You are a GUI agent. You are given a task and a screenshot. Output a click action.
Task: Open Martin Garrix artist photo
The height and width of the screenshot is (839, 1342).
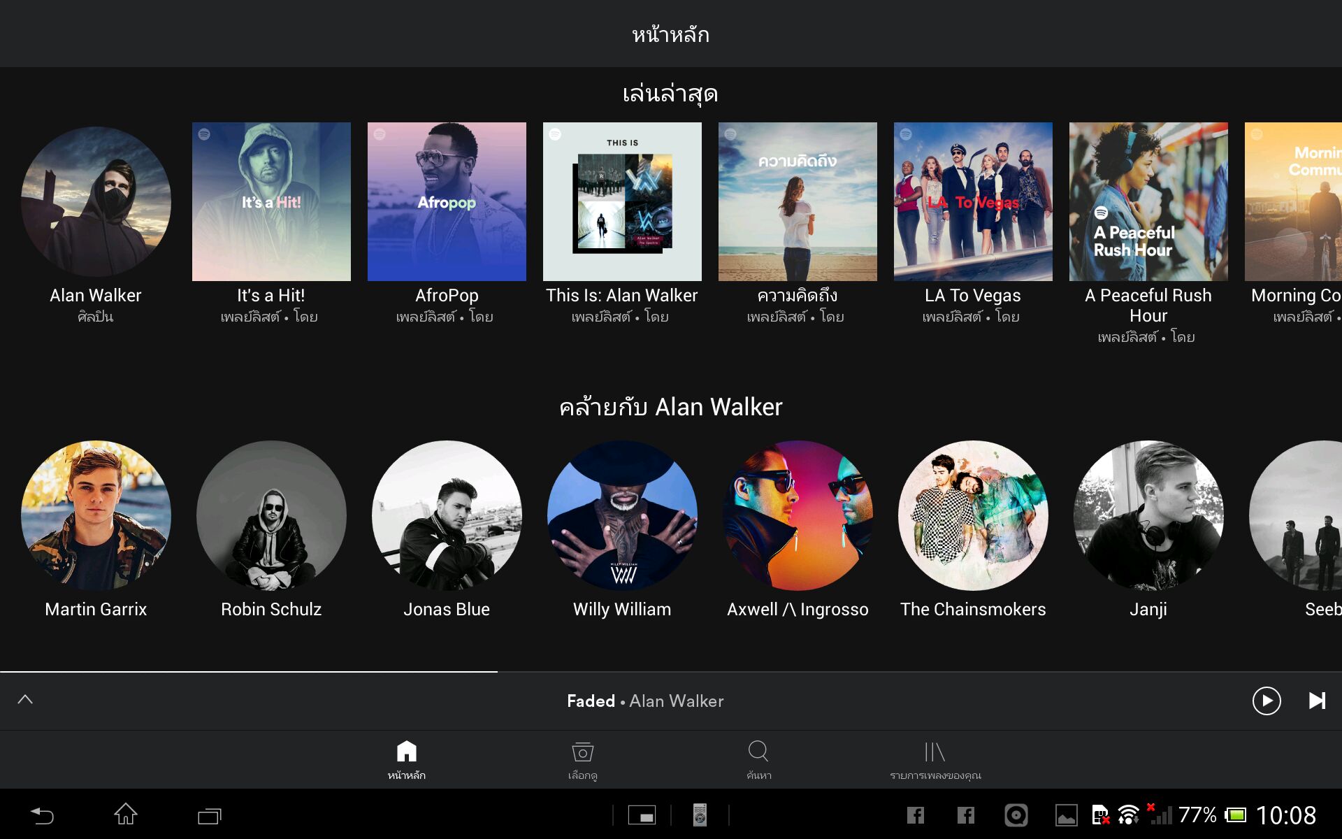tap(96, 515)
